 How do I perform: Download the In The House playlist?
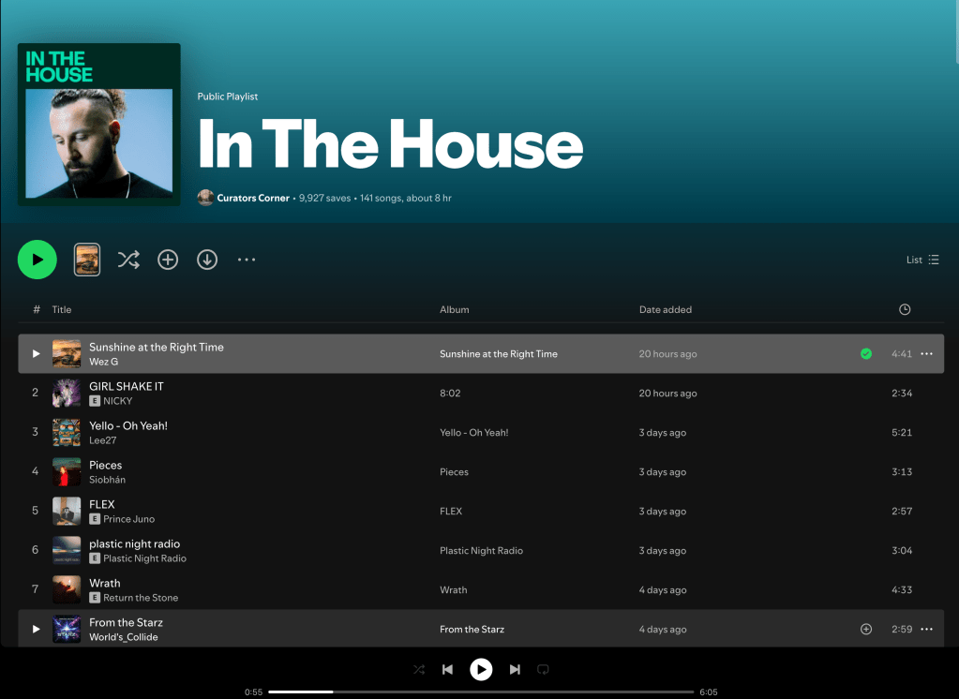point(207,260)
